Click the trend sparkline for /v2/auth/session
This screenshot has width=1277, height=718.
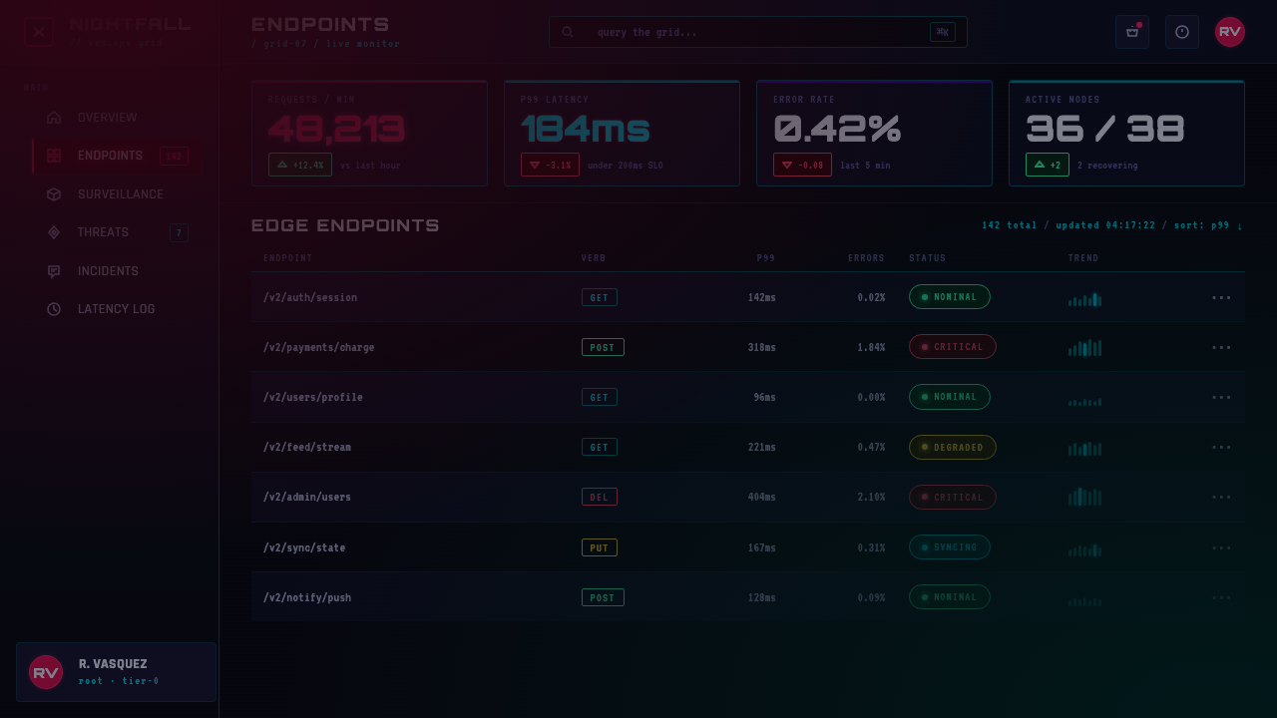point(1084,298)
